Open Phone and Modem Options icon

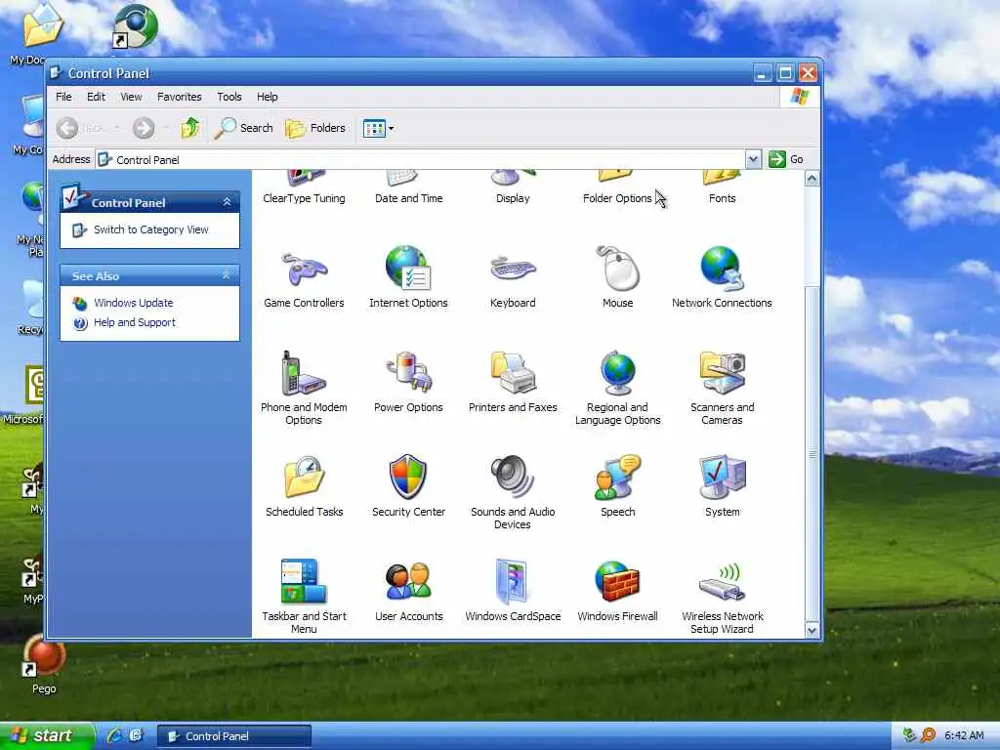304,373
